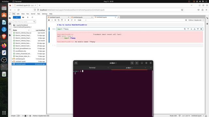Move the cell up with arrow icon

[x=188, y=29]
